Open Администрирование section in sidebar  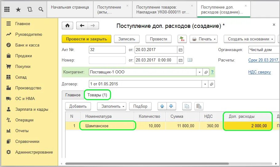[x=34, y=152]
